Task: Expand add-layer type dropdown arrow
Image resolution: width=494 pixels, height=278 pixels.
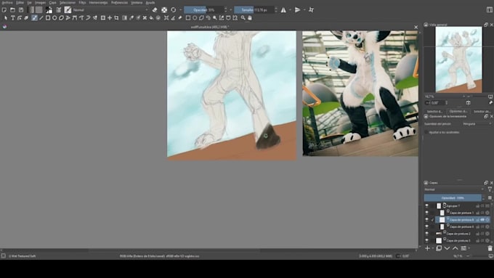Action: coord(432,248)
